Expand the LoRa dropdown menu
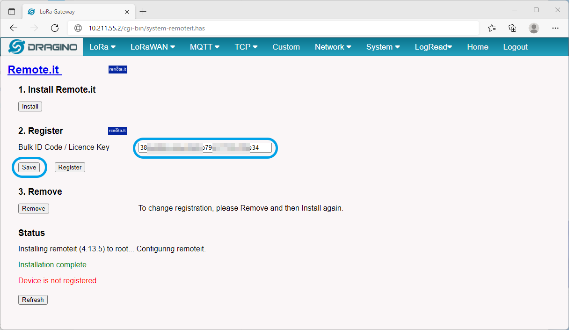Image resolution: width=569 pixels, height=330 pixels. point(102,47)
